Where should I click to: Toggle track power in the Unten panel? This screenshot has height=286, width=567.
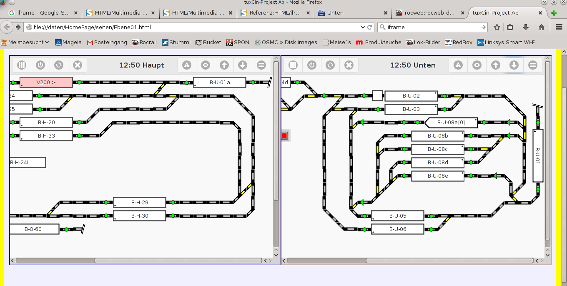(312, 65)
